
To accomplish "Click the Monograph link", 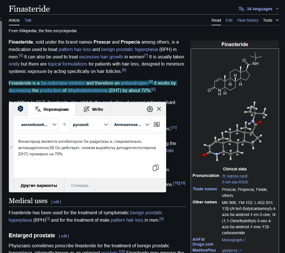I will click(232, 240).
